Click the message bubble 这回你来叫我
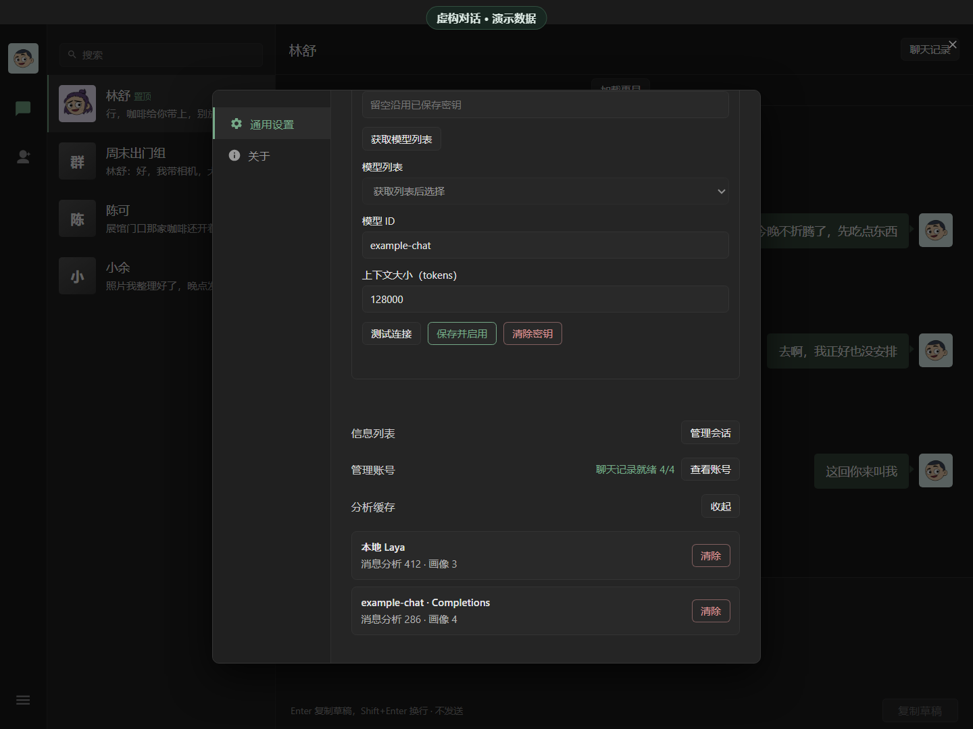973x729 pixels. click(x=862, y=471)
